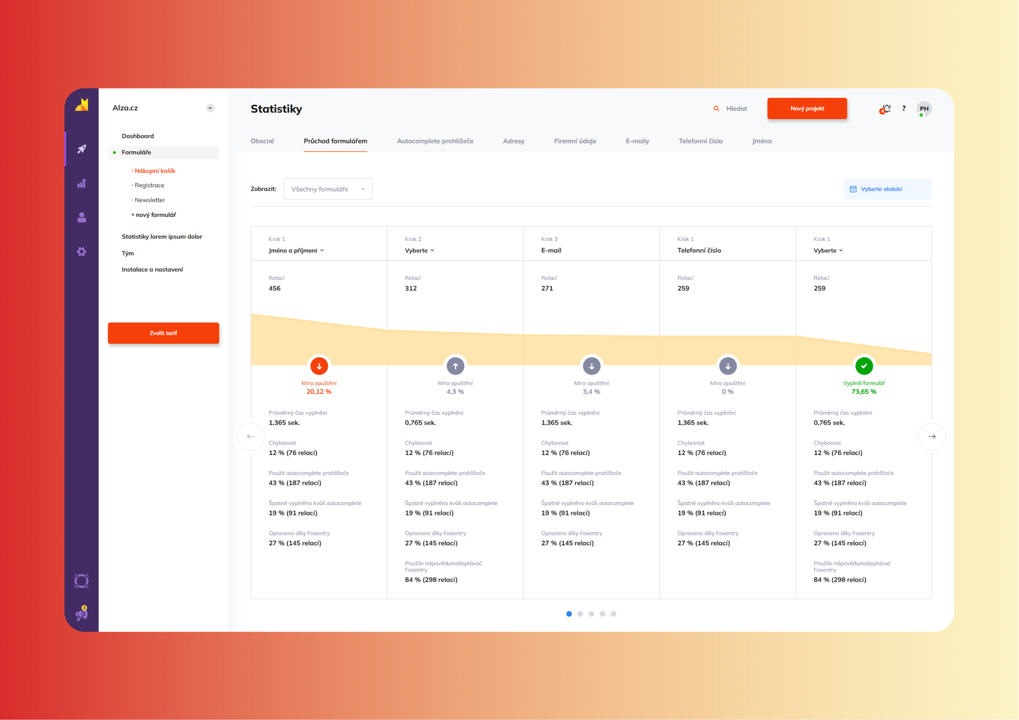Viewport: 1019px width, 720px height.
Task: Click the red drop-off arrow in Krok 1
Action: click(x=319, y=366)
